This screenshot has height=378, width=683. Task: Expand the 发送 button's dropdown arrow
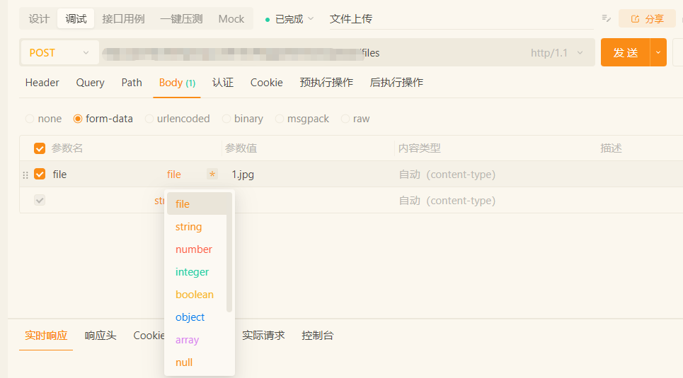coord(658,52)
